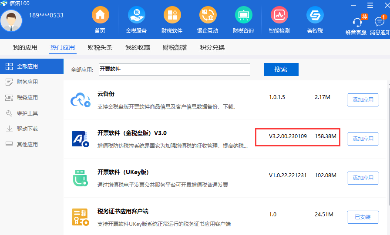This screenshot has width=390, height=235.
Task: Click version V3.2.00.230109 text
Action: pyautogui.click(x=288, y=136)
